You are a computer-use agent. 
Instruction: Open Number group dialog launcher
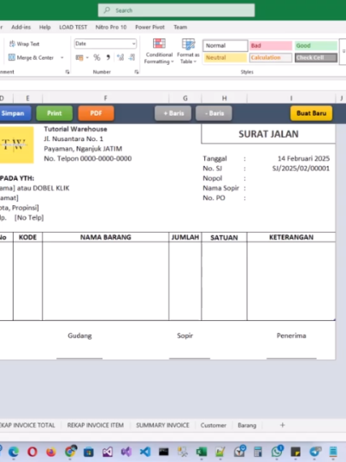coord(137,72)
